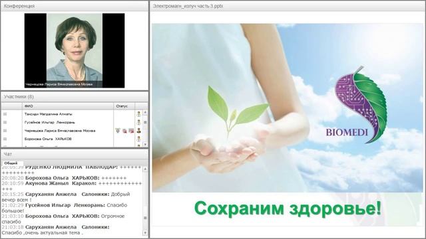Select participant Чернецова Лариса Вячеславовна Москва
Screen dimensions: 426x239
(x=60, y=131)
